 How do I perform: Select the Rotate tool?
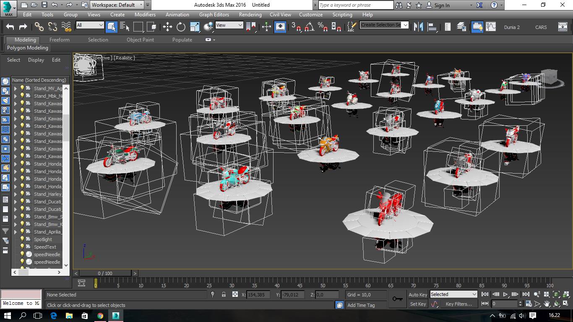[181, 27]
